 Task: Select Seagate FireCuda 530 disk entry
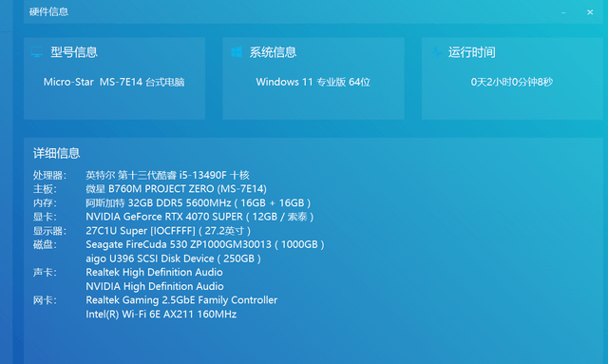pyautogui.click(x=205, y=244)
